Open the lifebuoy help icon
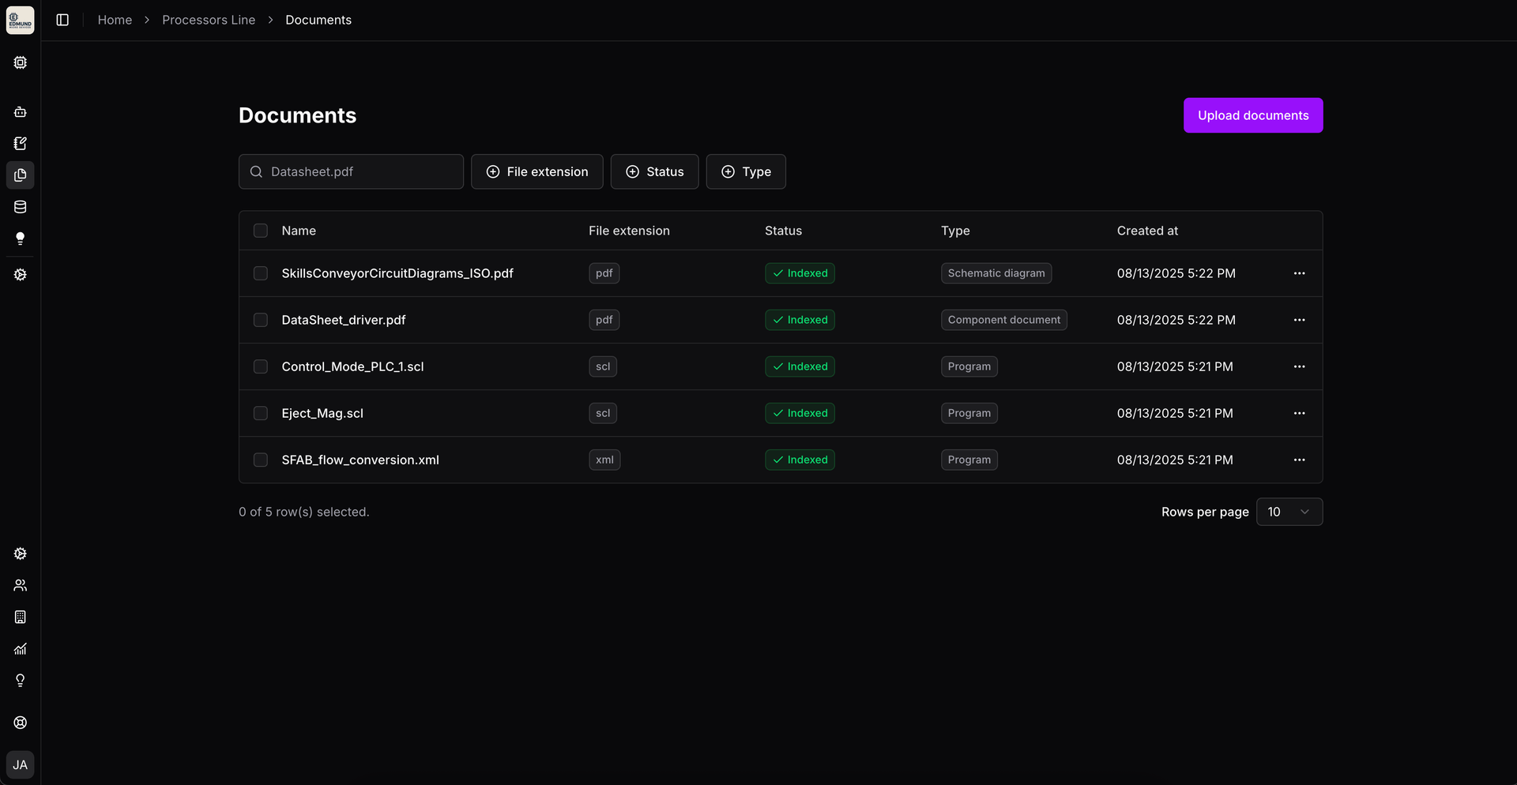Viewport: 1517px width, 785px height. 21,723
